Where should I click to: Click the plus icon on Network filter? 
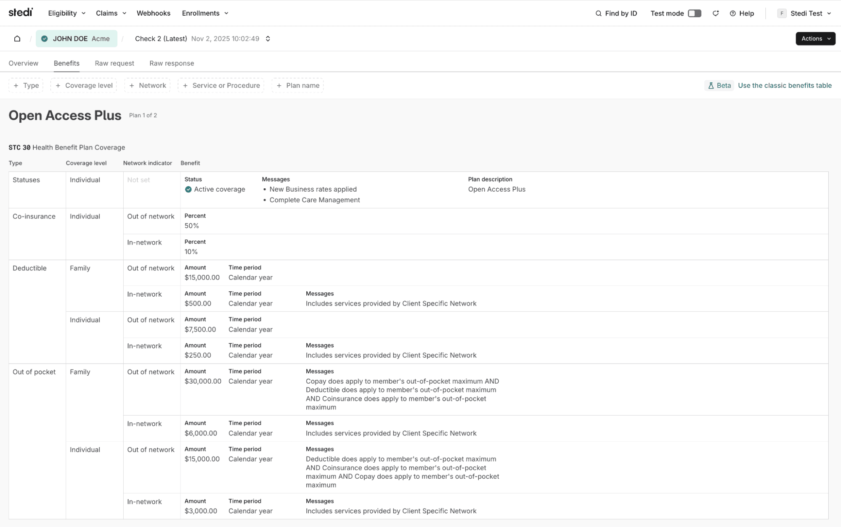pyautogui.click(x=132, y=86)
